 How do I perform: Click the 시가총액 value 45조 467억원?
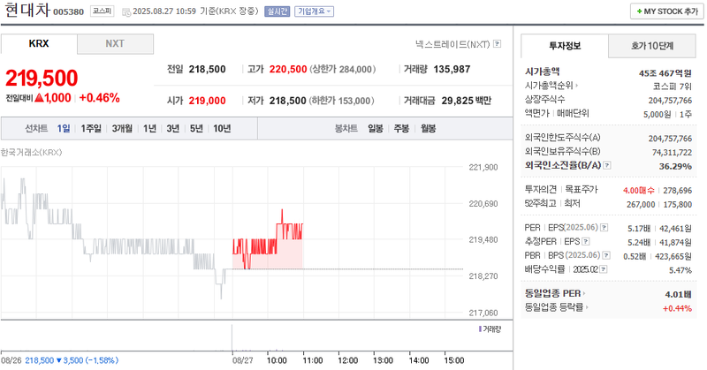point(665,73)
